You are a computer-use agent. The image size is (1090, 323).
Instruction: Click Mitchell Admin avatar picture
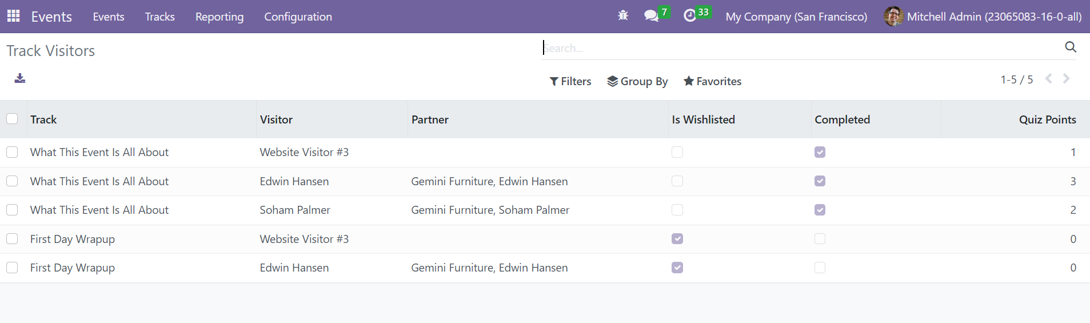click(x=893, y=17)
